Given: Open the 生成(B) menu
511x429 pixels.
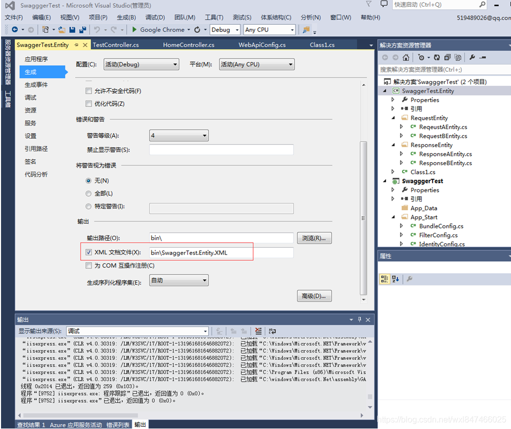Looking at the screenshot, I should pos(126,17).
